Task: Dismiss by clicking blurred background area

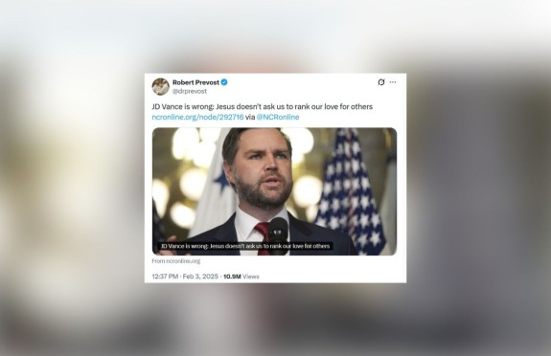Action: pyautogui.click(x=70, y=211)
